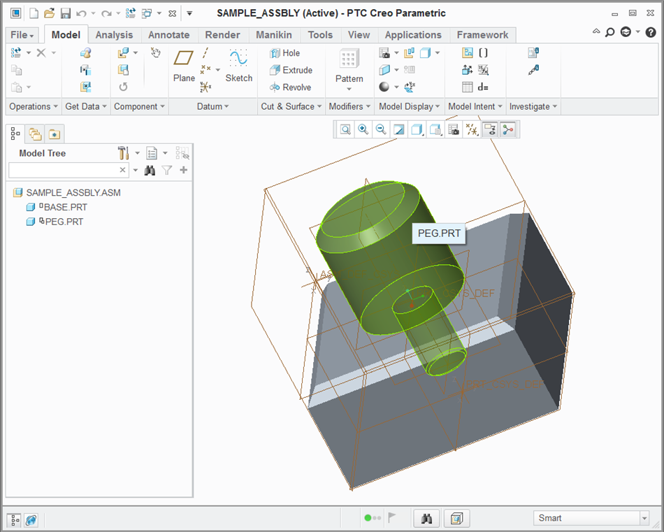Image resolution: width=664 pixels, height=532 pixels.
Task: Zoom out using the graphics toolbar
Action: [x=381, y=129]
